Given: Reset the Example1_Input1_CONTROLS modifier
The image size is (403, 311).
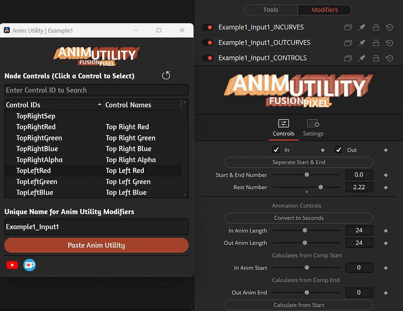Looking at the screenshot, I should pyautogui.click(x=390, y=58).
